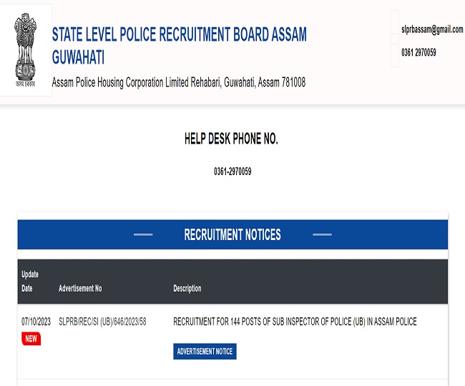
Task: Click the Recruitment Notices banner heading
Action: 232,234
